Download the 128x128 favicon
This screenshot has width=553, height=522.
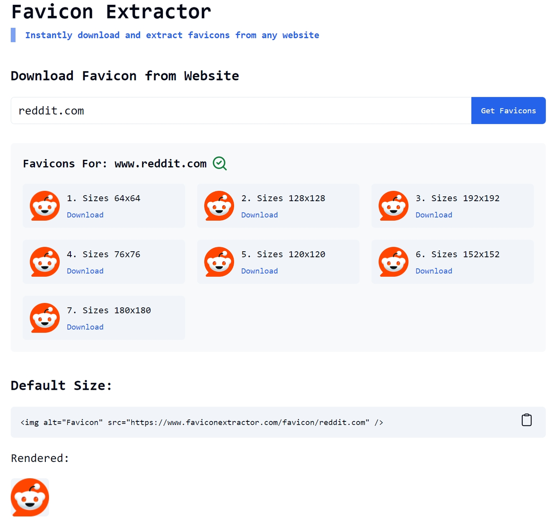point(259,215)
